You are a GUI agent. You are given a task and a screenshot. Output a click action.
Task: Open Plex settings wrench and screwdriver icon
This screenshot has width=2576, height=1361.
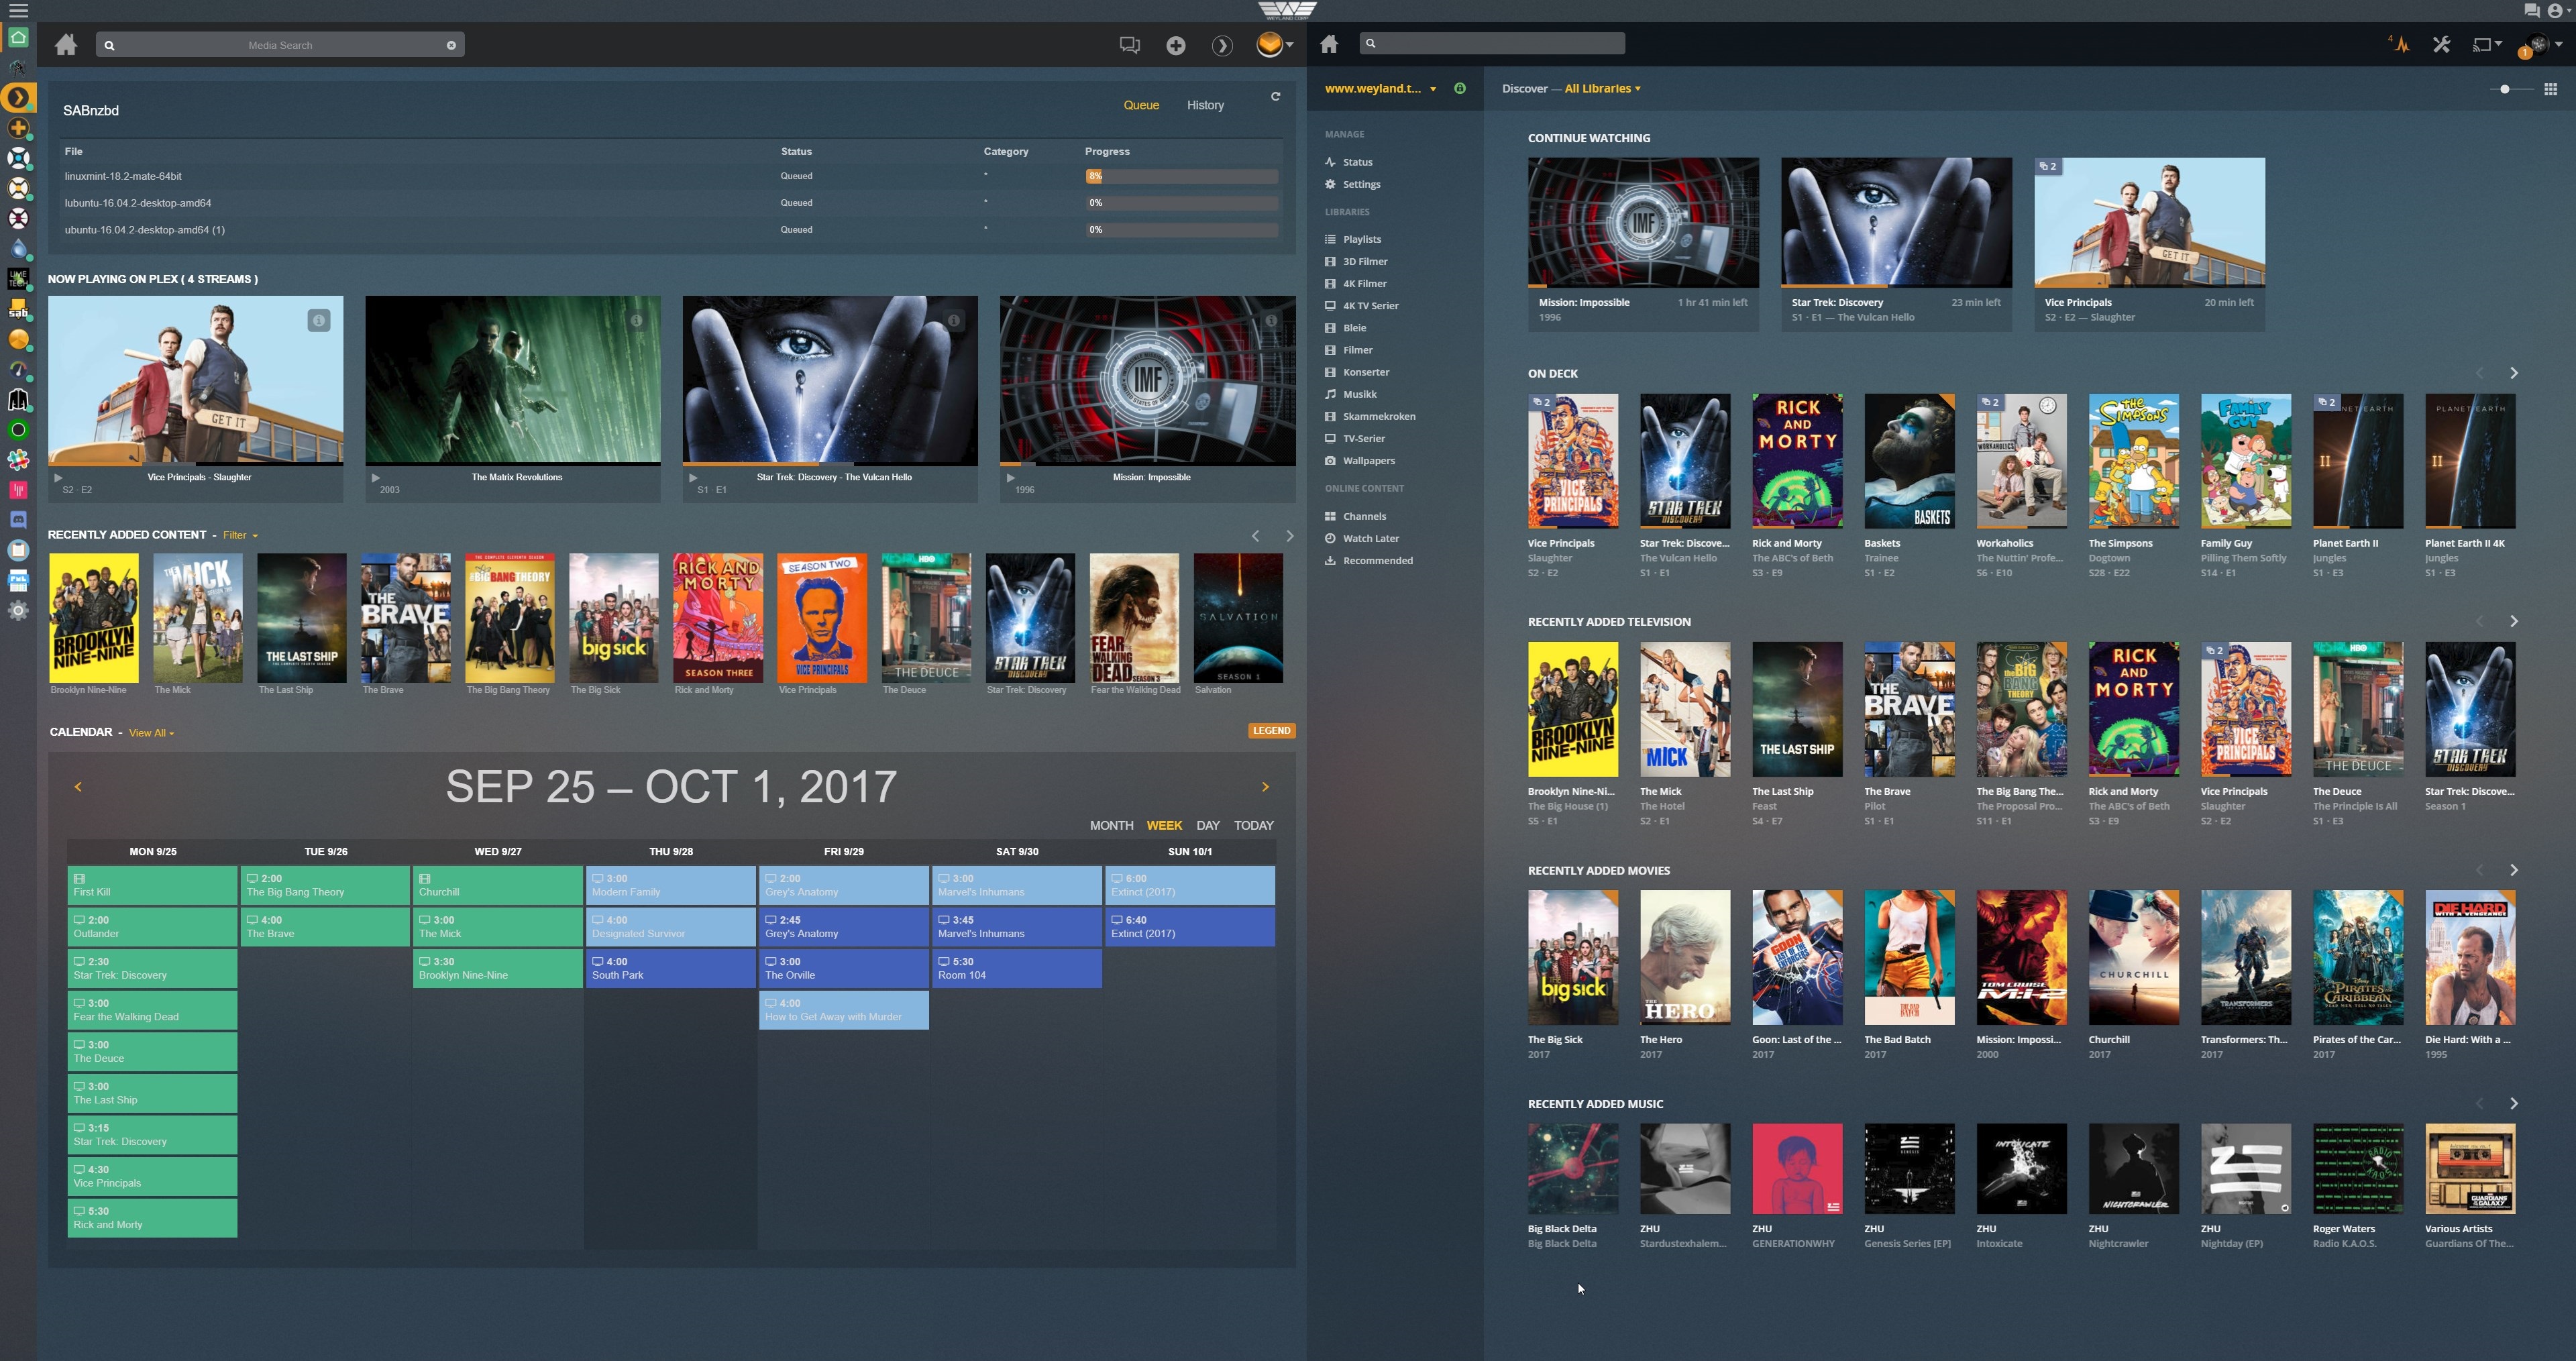click(2441, 44)
